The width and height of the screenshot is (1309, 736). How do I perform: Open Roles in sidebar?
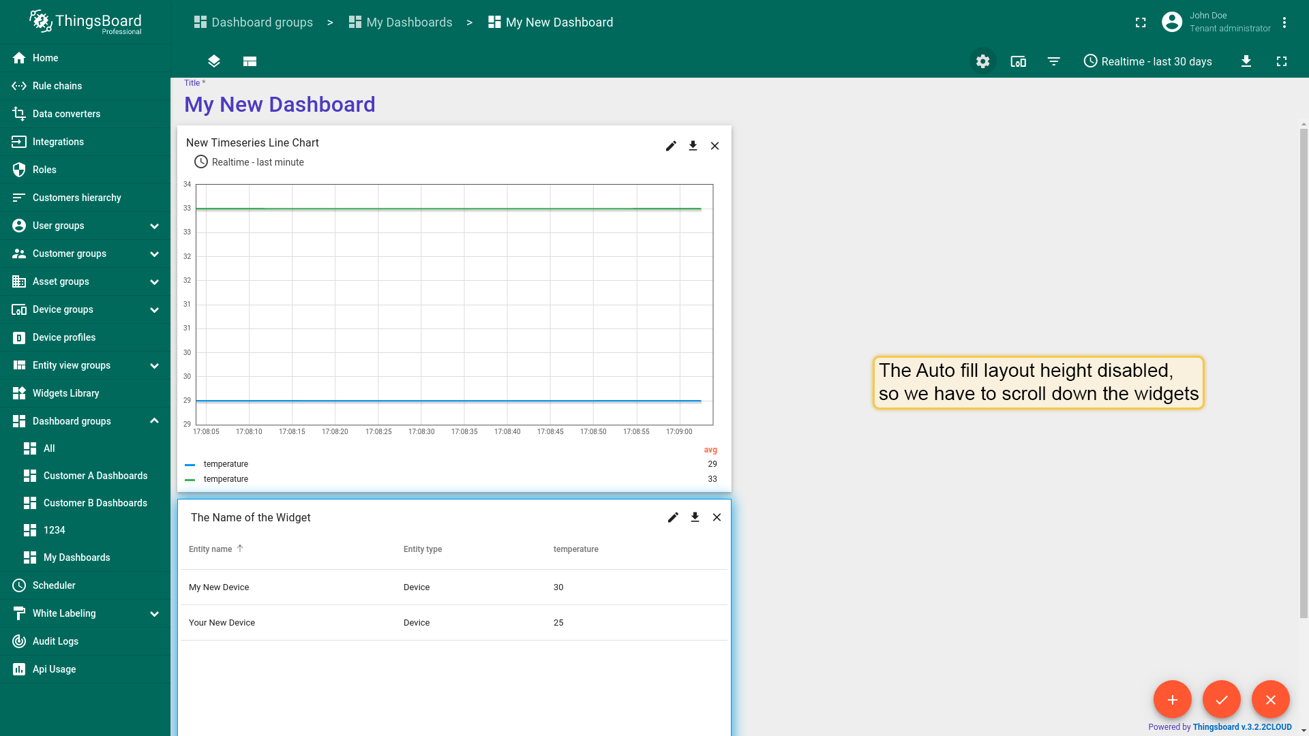(85, 170)
